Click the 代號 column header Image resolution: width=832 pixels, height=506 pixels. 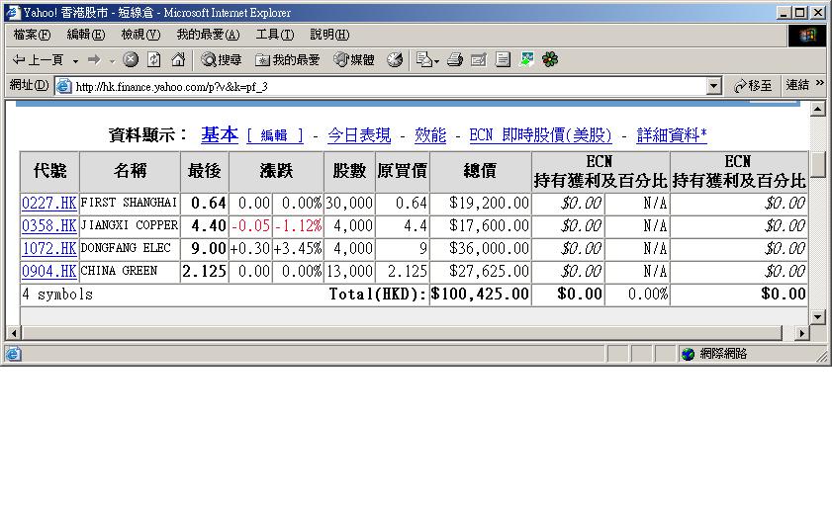coord(49,171)
